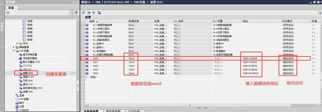Click the tag icon of row BJ_备用00

pos(87,44)
